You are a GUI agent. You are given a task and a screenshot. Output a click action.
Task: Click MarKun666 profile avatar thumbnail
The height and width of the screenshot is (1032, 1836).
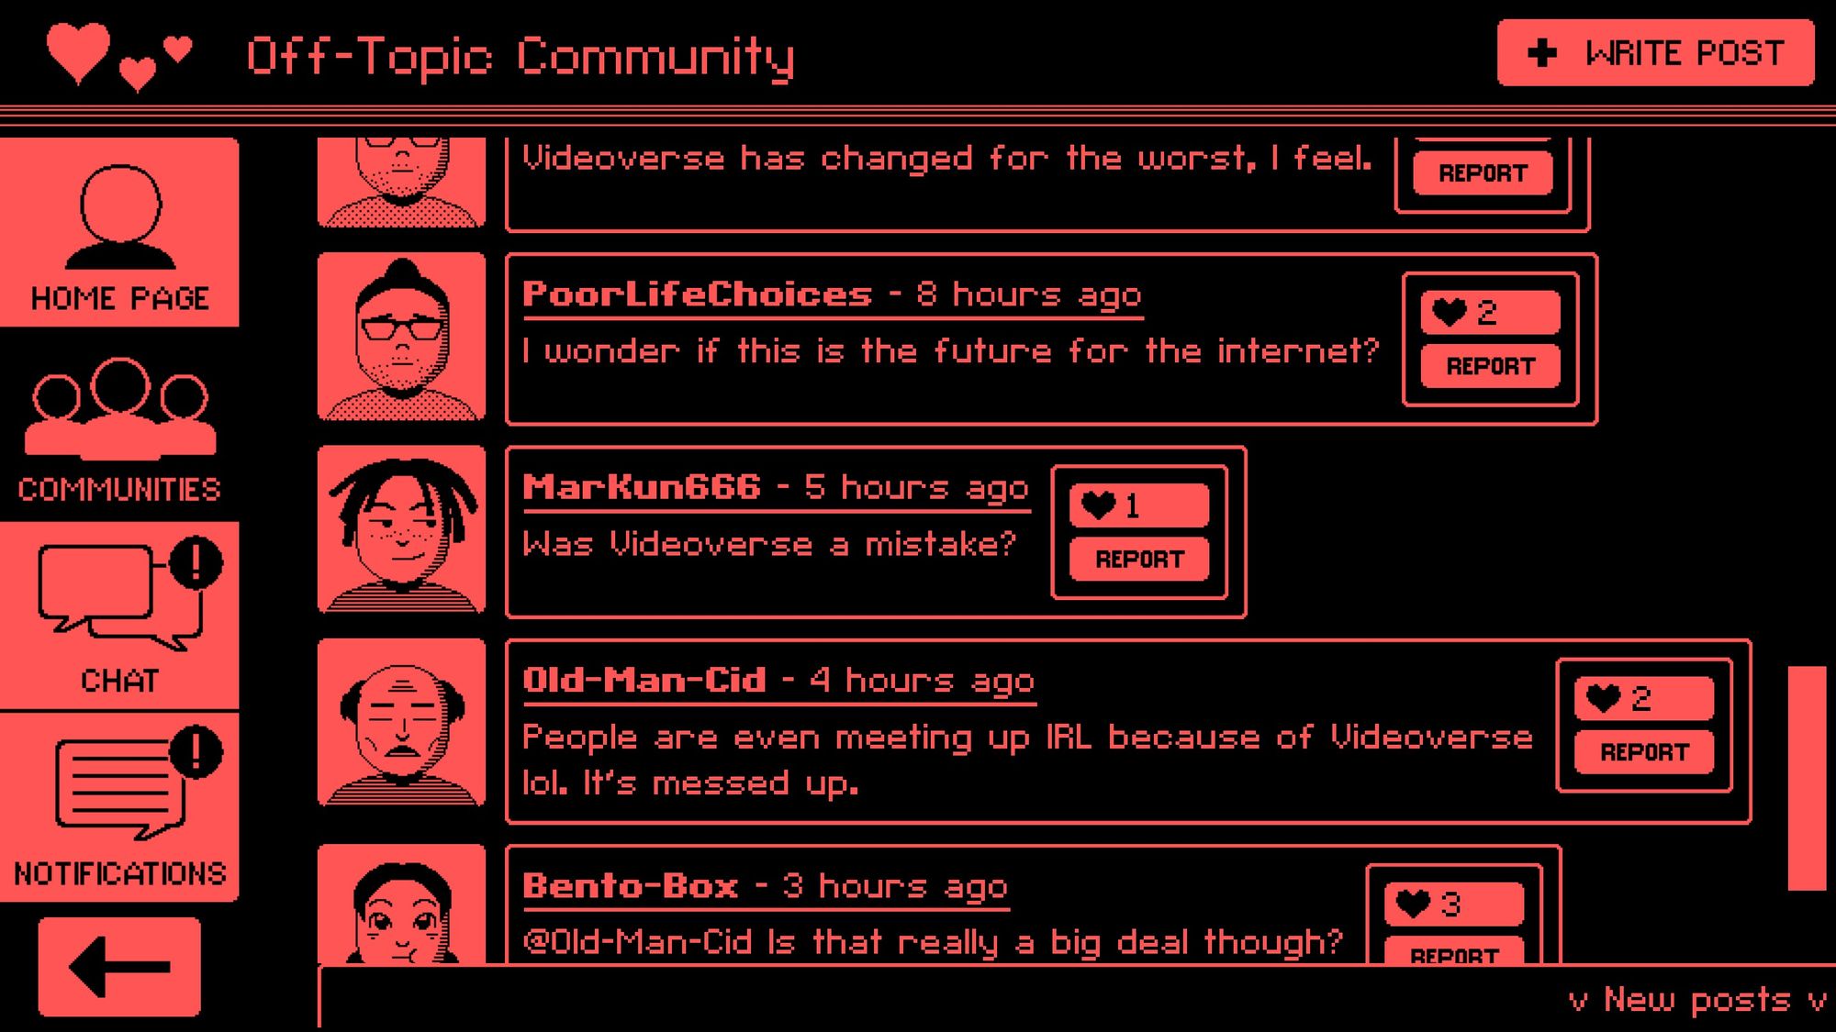399,529
